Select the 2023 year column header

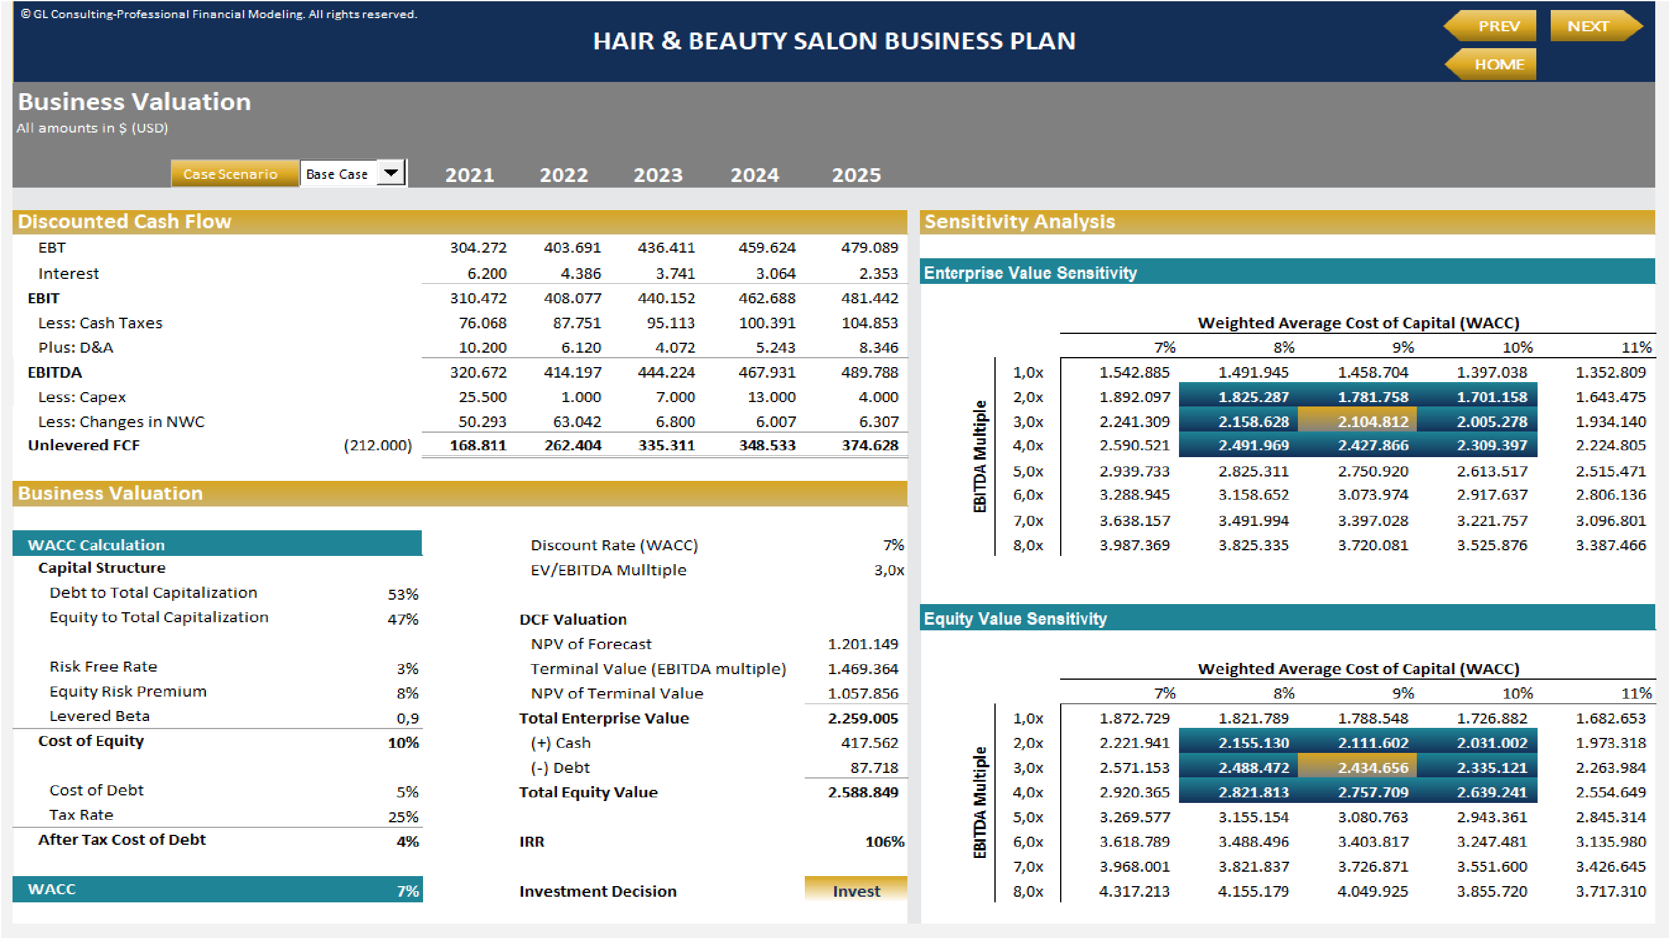click(658, 175)
